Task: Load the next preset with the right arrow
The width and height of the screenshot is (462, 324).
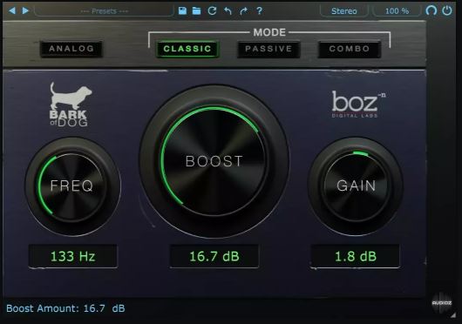Action: 25,11
